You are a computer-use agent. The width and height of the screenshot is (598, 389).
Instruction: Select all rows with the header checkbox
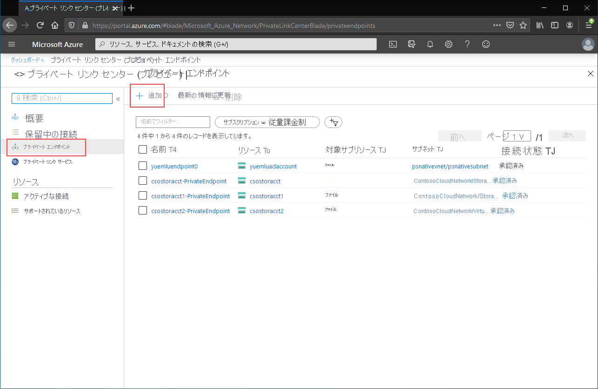143,149
